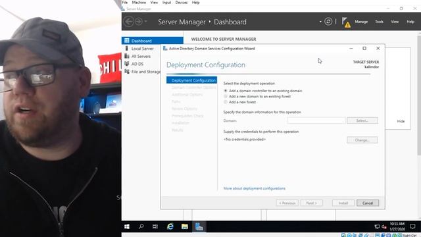
Task: Click the Server Manager vertical scrollbar
Action: 419,95
